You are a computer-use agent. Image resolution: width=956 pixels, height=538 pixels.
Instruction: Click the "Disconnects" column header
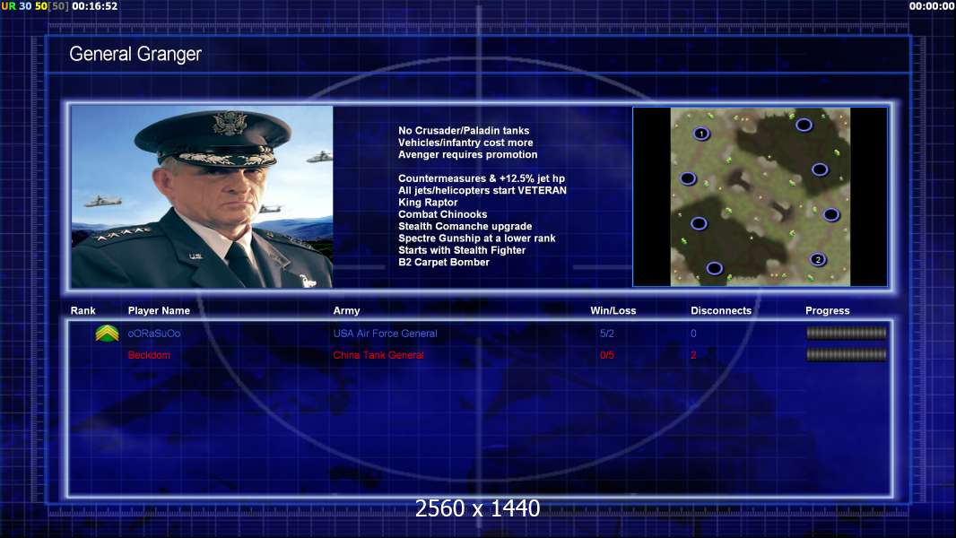(721, 311)
